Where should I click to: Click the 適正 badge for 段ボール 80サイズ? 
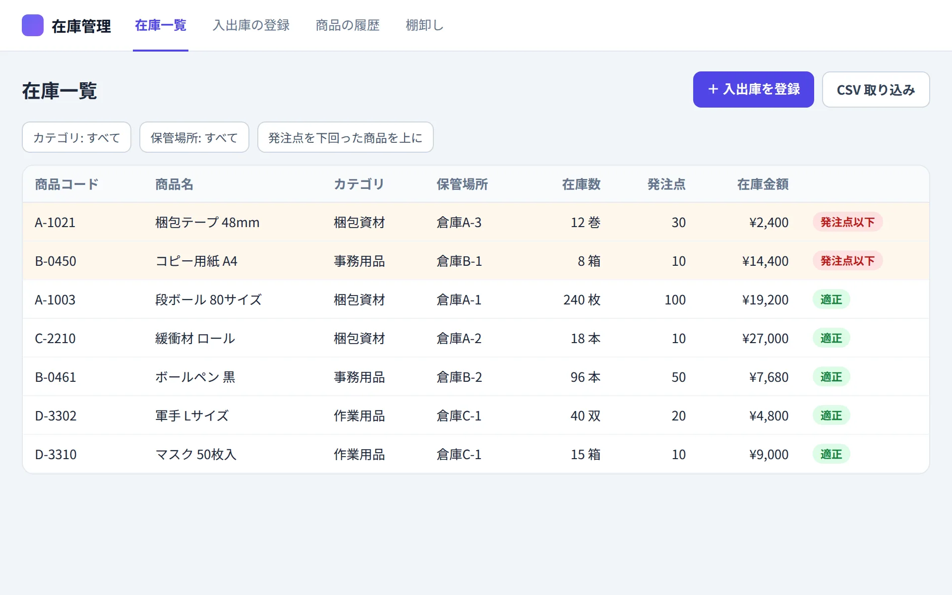831,299
